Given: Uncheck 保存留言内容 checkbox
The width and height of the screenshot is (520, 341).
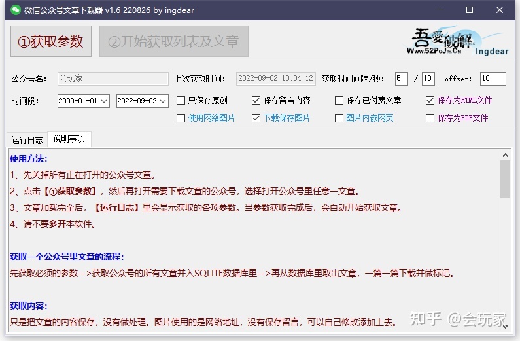Looking at the screenshot, I should (256, 101).
